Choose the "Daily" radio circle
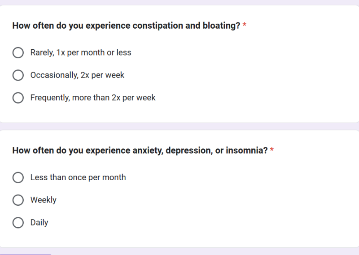Viewport: 359px width, 255px height. (18, 223)
